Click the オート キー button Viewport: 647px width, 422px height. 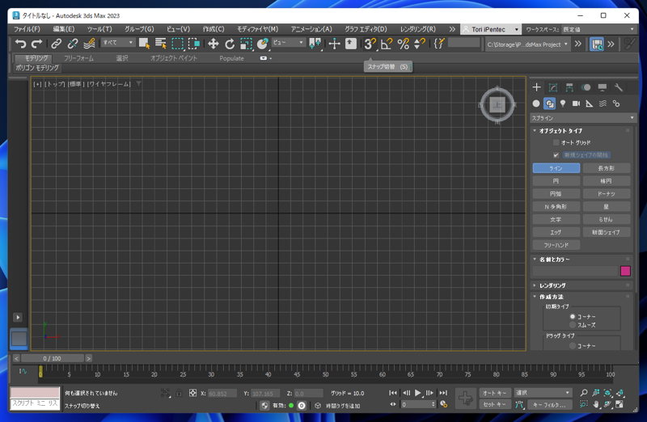click(x=495, y=393)
